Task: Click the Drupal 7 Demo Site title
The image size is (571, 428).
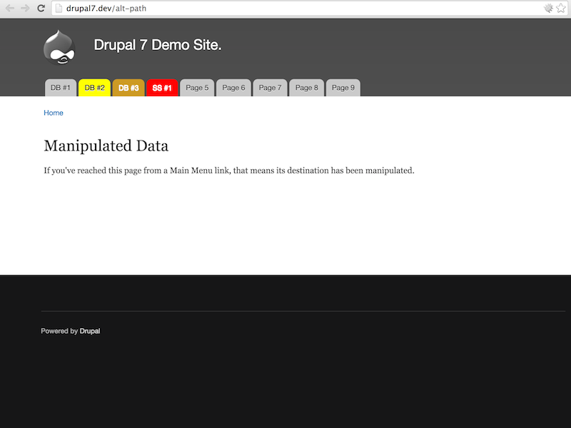Action: pyautogui.click(x=158, y=44)
